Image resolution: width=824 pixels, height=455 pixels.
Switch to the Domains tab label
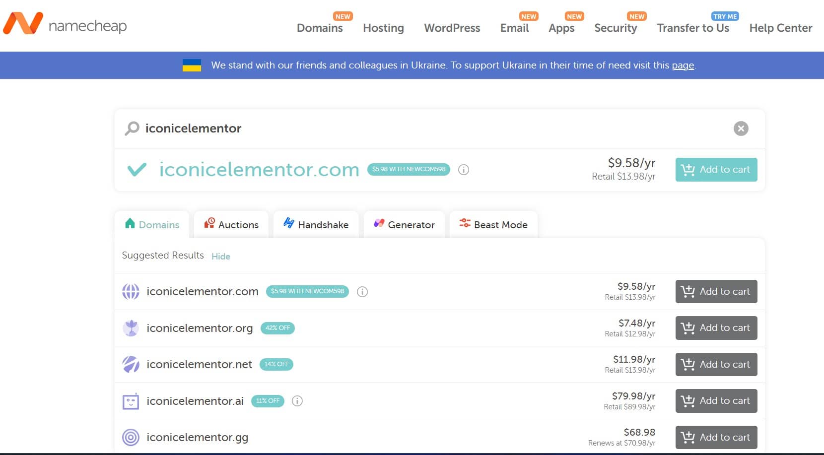(159, 225)
